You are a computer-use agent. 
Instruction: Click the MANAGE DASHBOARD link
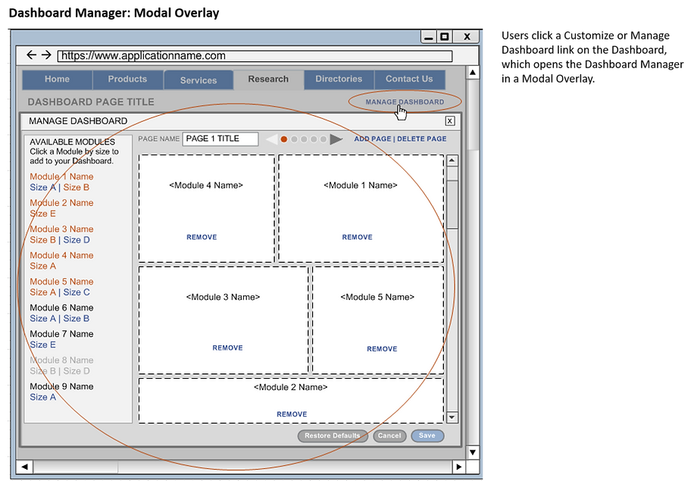point(405,102)
